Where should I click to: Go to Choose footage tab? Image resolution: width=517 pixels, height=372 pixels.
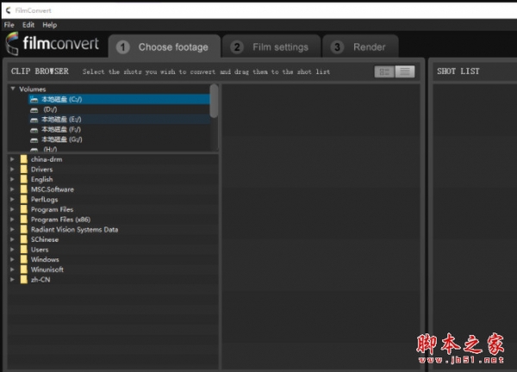(165, 46)
